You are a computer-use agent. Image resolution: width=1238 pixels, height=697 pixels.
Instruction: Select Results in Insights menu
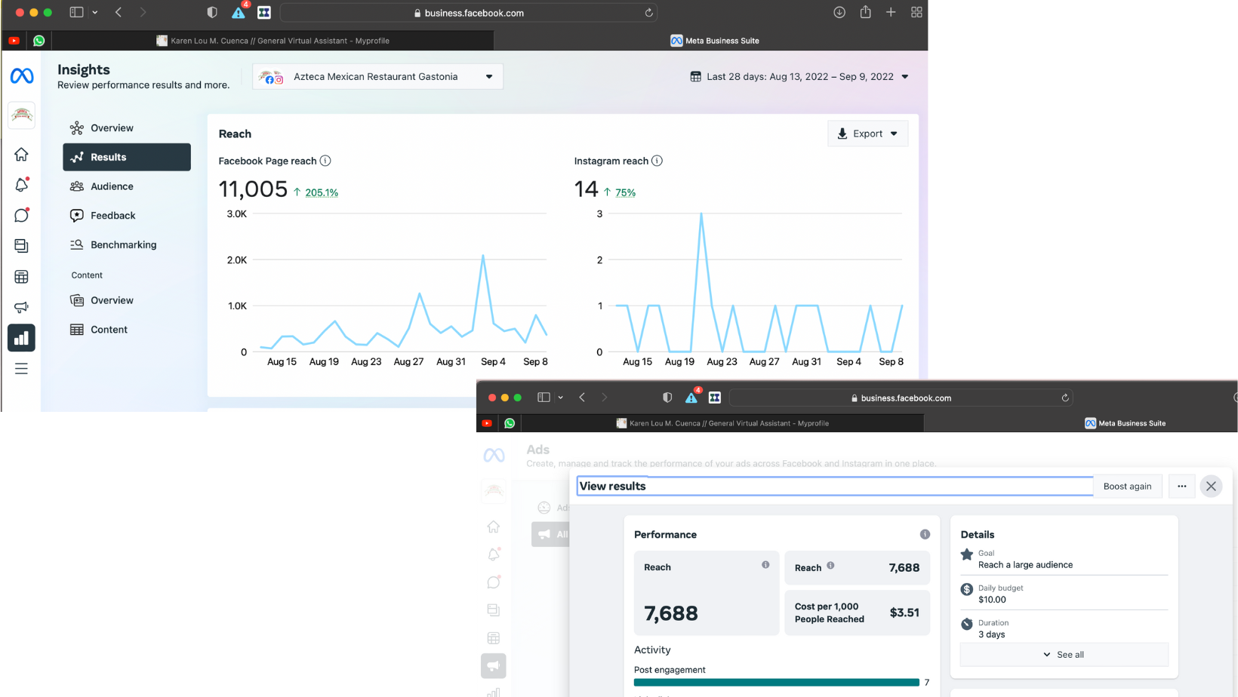[127, 157]
